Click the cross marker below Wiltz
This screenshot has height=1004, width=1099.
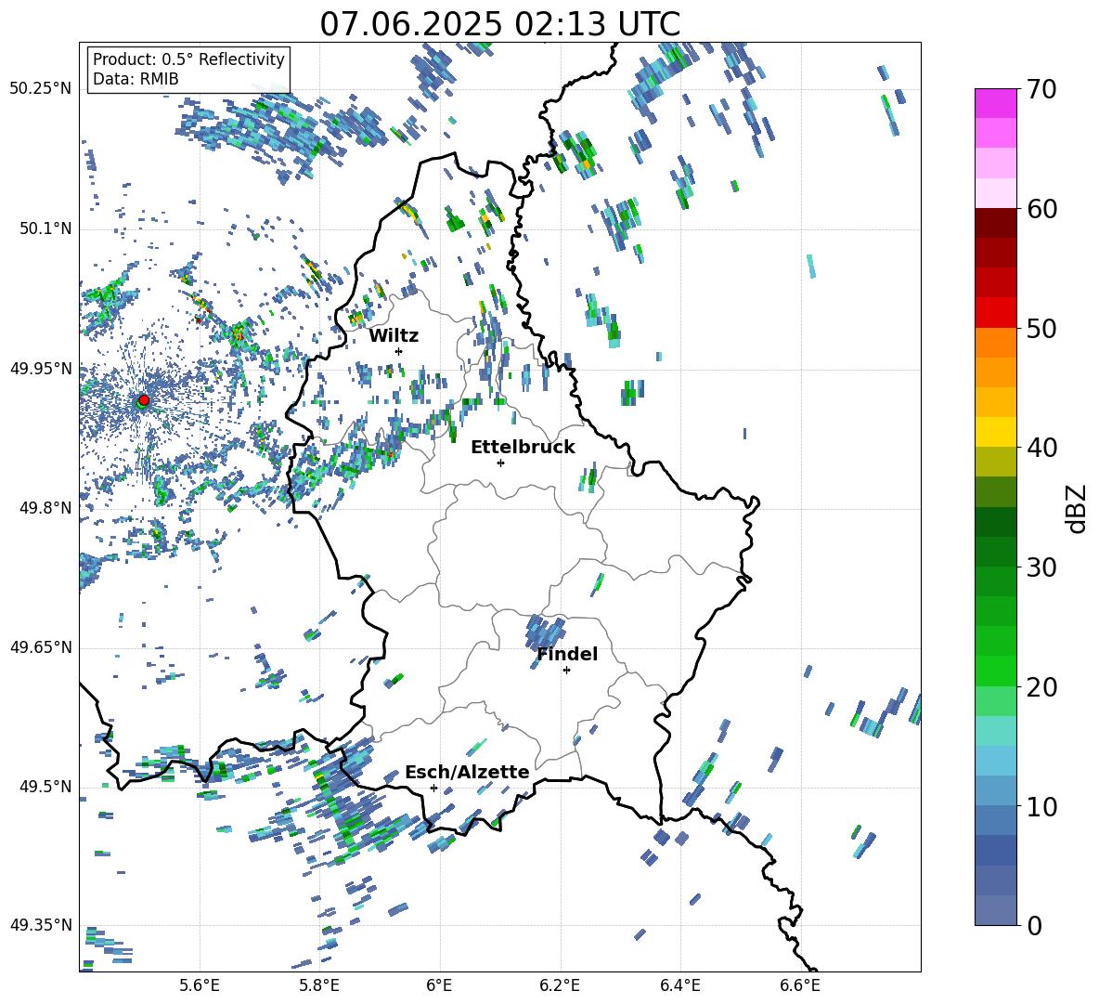click(399, 351)
